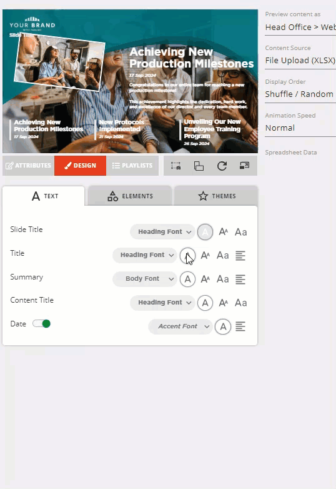
Task: Click the selection area icon in toolbar
Action: coord(175,166)
